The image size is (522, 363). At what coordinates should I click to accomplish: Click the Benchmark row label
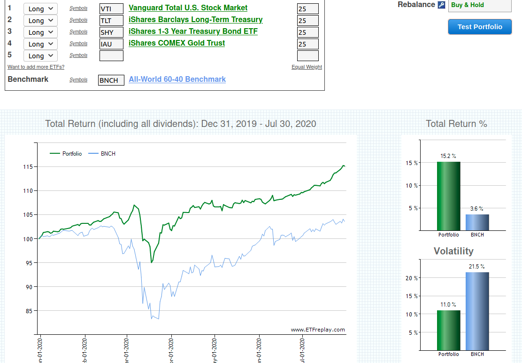(28, 79)
